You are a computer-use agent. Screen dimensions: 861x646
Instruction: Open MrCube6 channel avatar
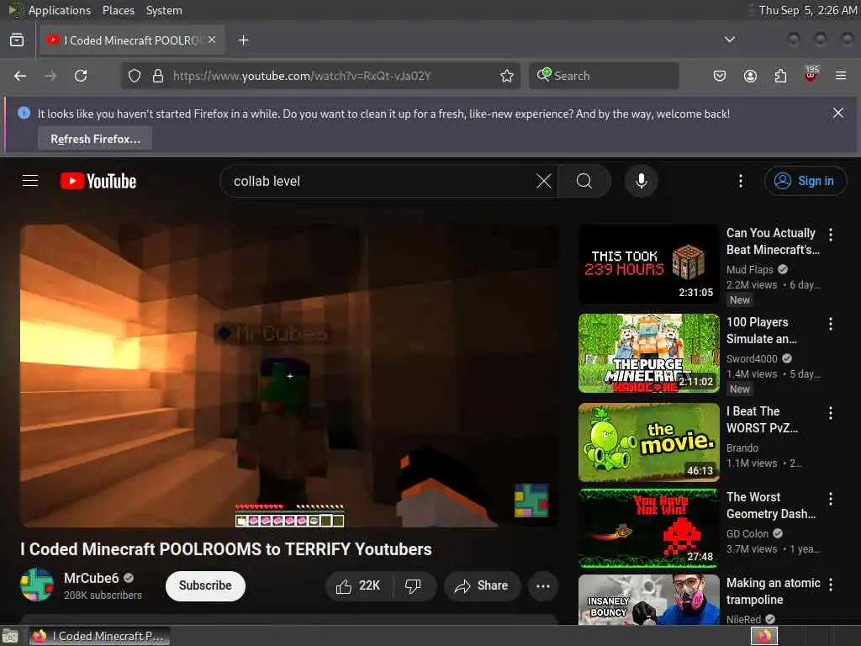pos(37,585)
